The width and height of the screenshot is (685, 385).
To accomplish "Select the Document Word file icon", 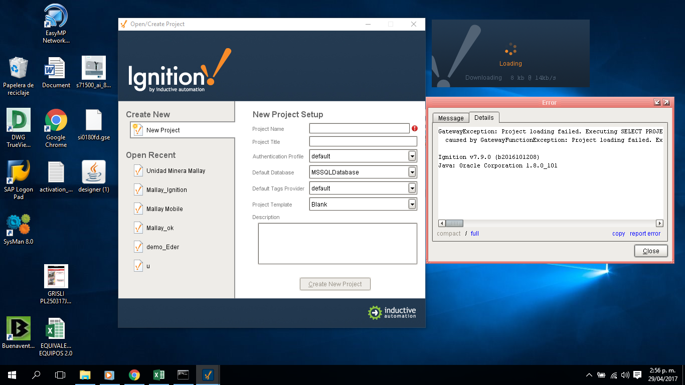I will click(x=56, y=72).
